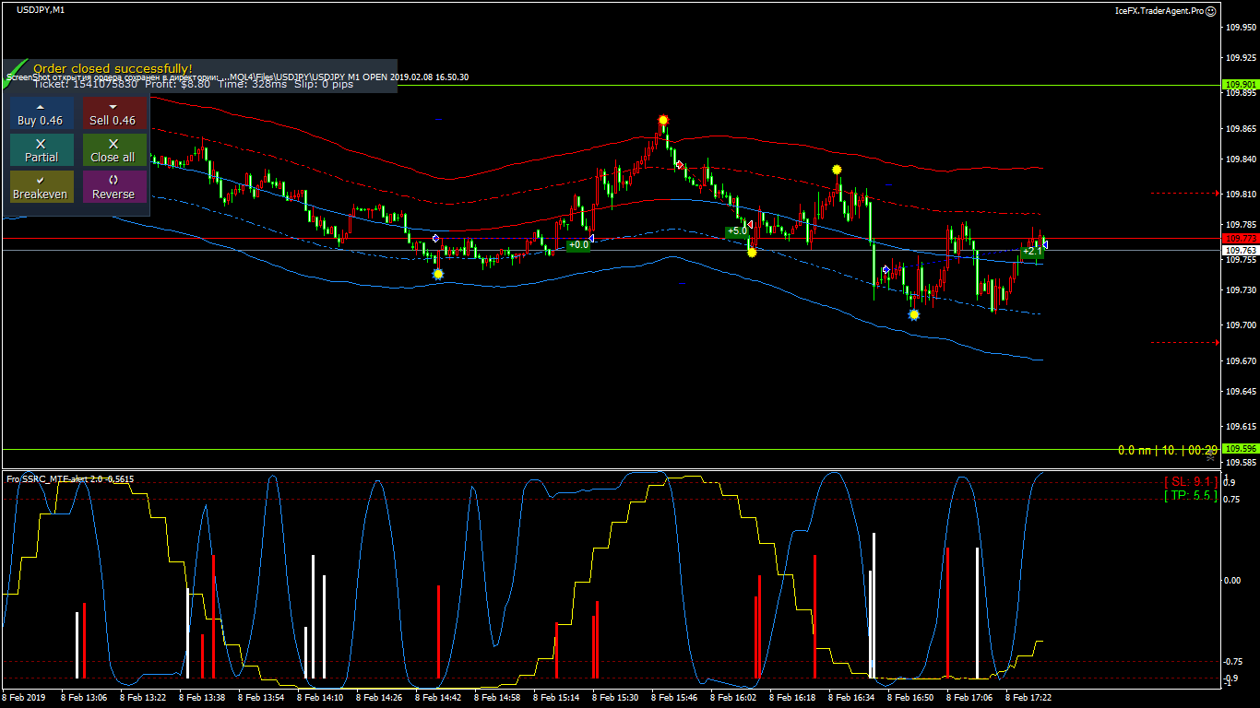Click 8 Feb 14:10 on the time axis
The image size is (1260, 708).
(x=320, y=698)
